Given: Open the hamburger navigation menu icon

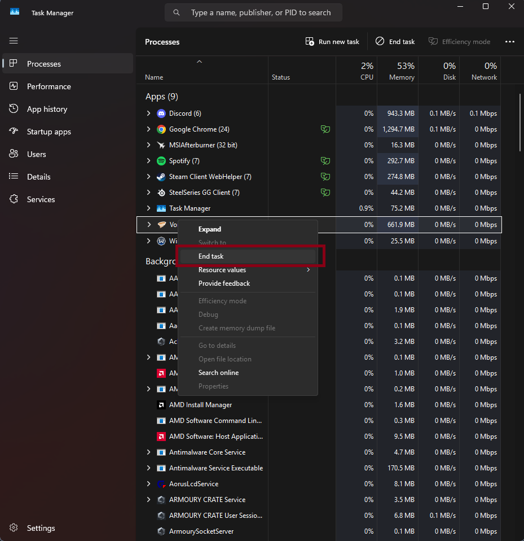Looking at the screenshot, I should tap(14, 41).
